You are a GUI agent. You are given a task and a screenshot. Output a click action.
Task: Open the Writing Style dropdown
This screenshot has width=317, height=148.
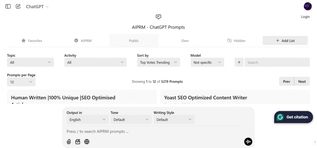174,120
